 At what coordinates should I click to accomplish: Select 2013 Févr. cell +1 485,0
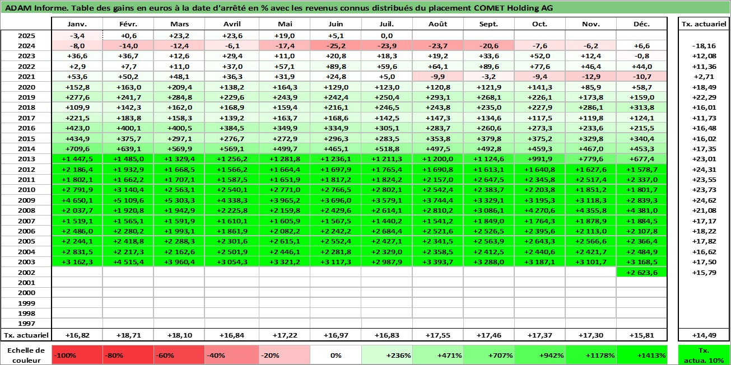pyautogui.click(x=128, y=159)
